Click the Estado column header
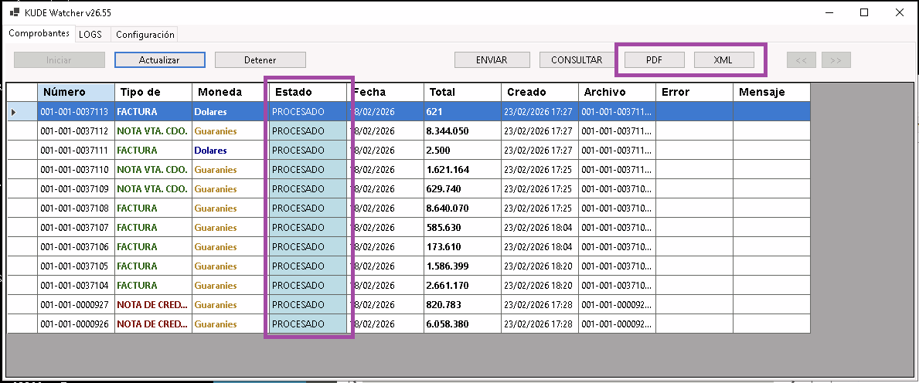 click(x=308, y=92)
